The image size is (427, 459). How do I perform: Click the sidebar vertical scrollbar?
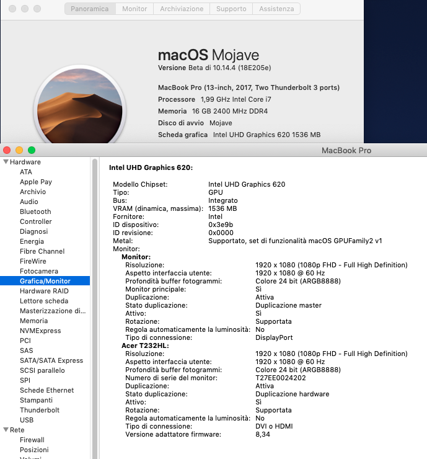tap(95, 308)
